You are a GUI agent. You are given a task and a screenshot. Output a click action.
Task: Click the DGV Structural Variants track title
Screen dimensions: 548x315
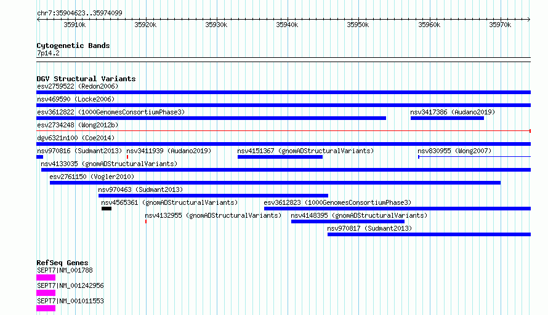click(x=86, y=79)
